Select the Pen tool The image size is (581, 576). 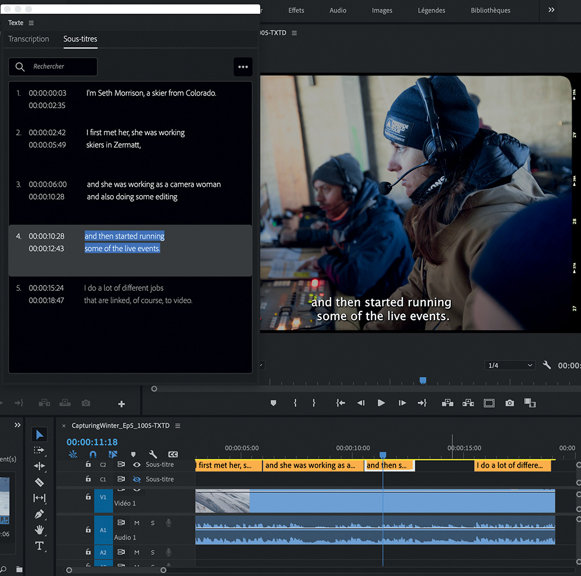39,514
